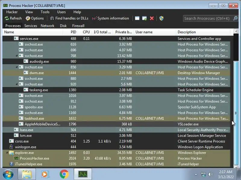Image resolution: width=241 pixels, height=180 pixels.
Task: Click the red X terminate icon
Action: pyautogui.click(x=152, y=18)
